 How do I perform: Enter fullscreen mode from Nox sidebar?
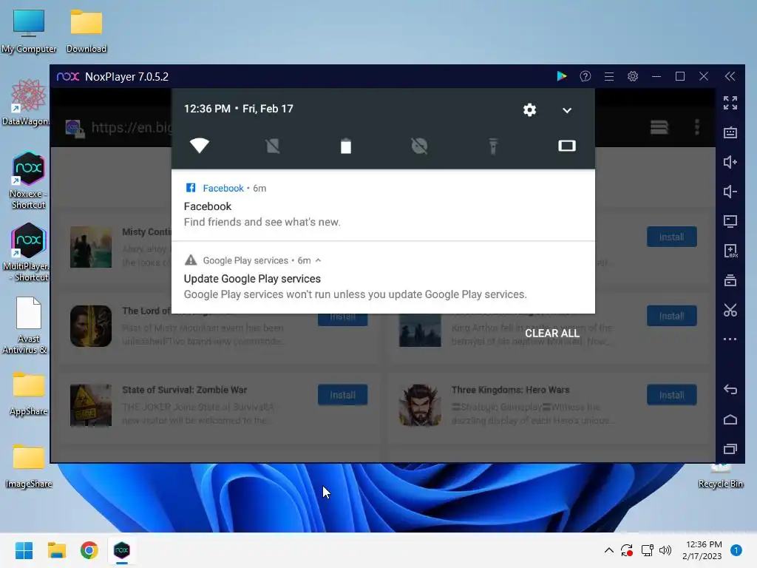730,103
